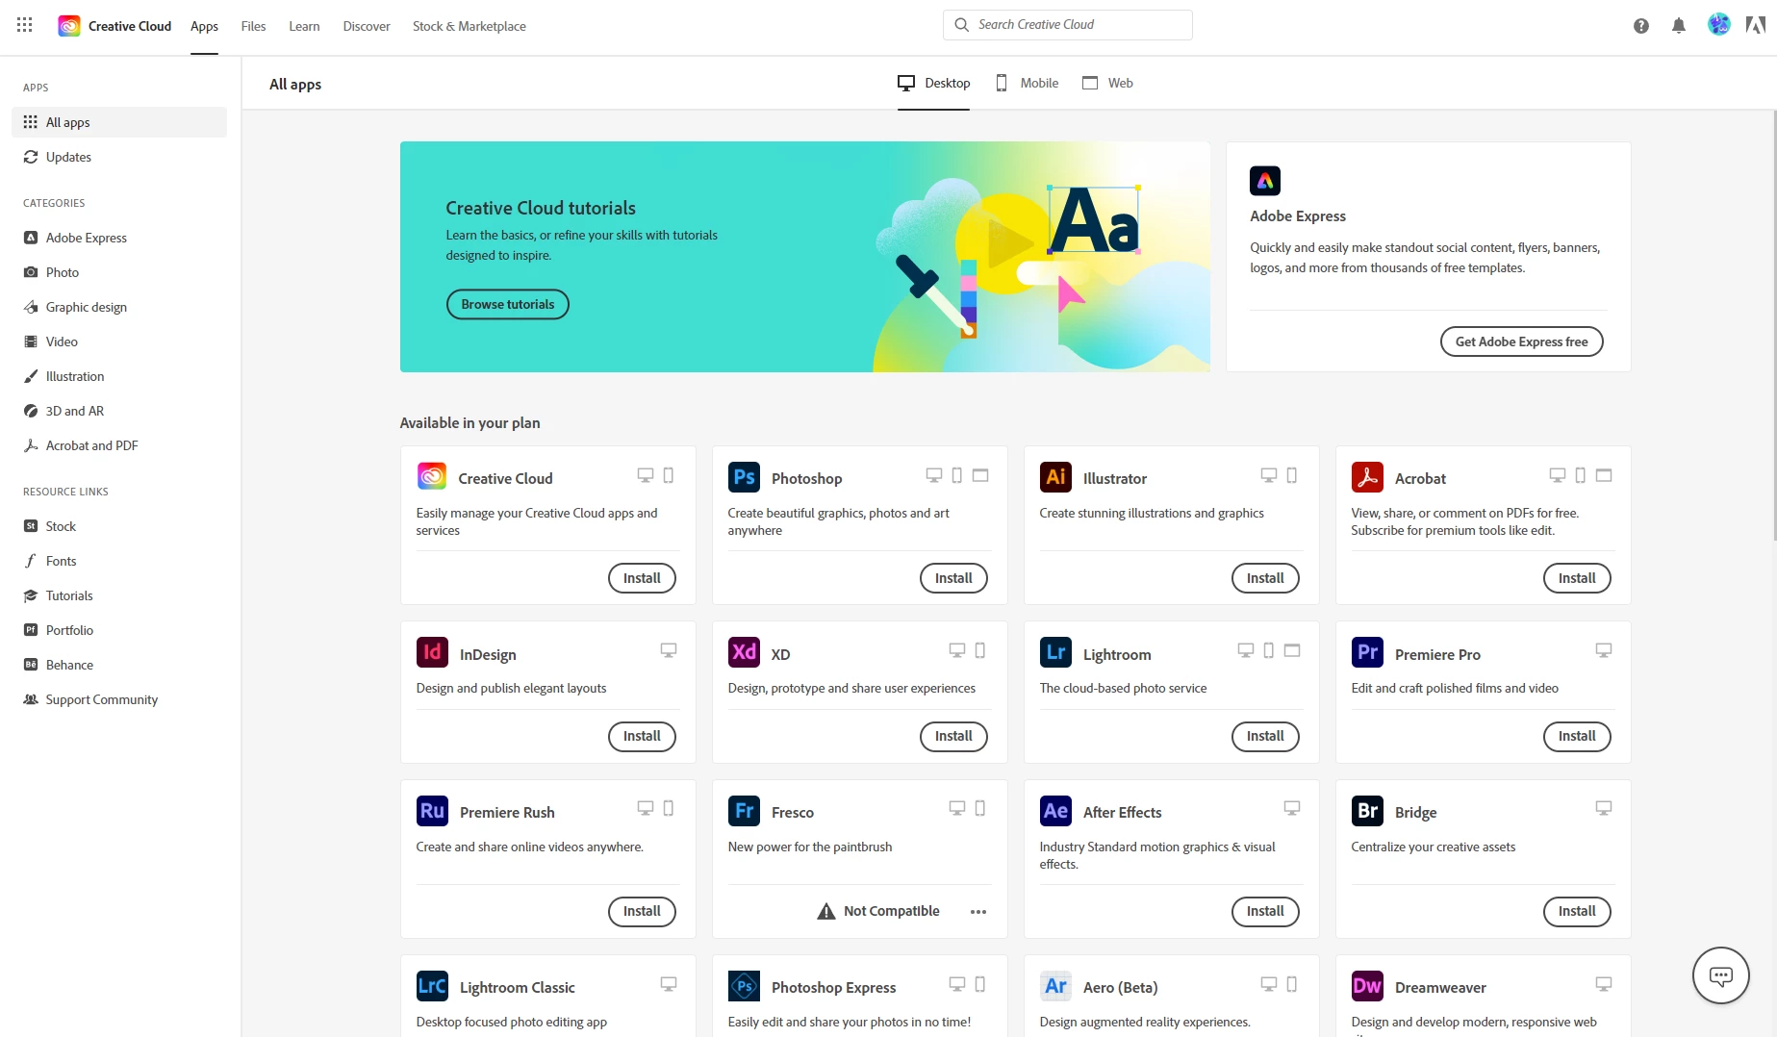This screenshot has width=1777, height=1037.
Task: Open Portfolio resource link
Action: tap(119, 630)
